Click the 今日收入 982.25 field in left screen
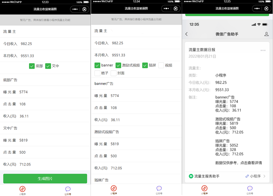 pyautogui.click(x=45, y=44)
